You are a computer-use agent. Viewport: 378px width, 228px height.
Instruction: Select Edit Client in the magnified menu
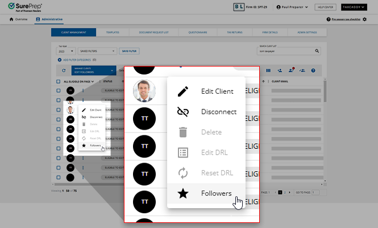(206, 92)
